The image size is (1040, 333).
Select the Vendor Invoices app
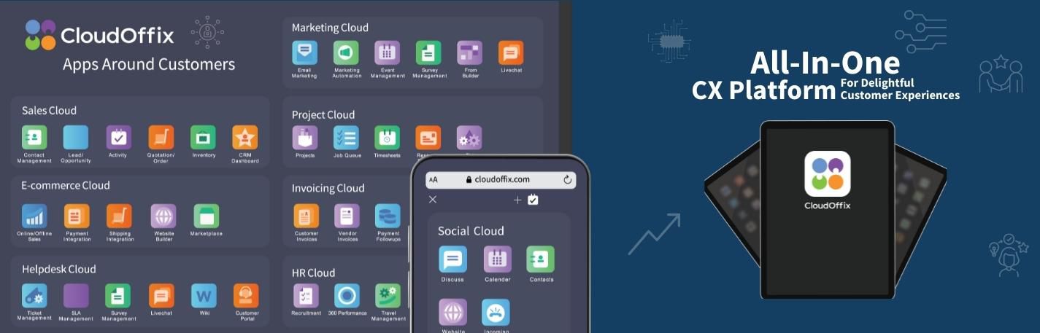(347, 216)
